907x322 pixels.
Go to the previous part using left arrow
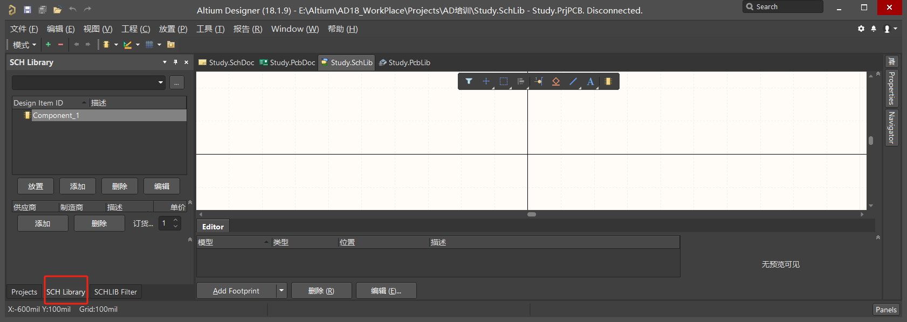76,44
